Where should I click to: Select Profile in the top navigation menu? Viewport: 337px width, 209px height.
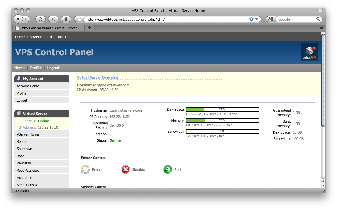(36, 68)
